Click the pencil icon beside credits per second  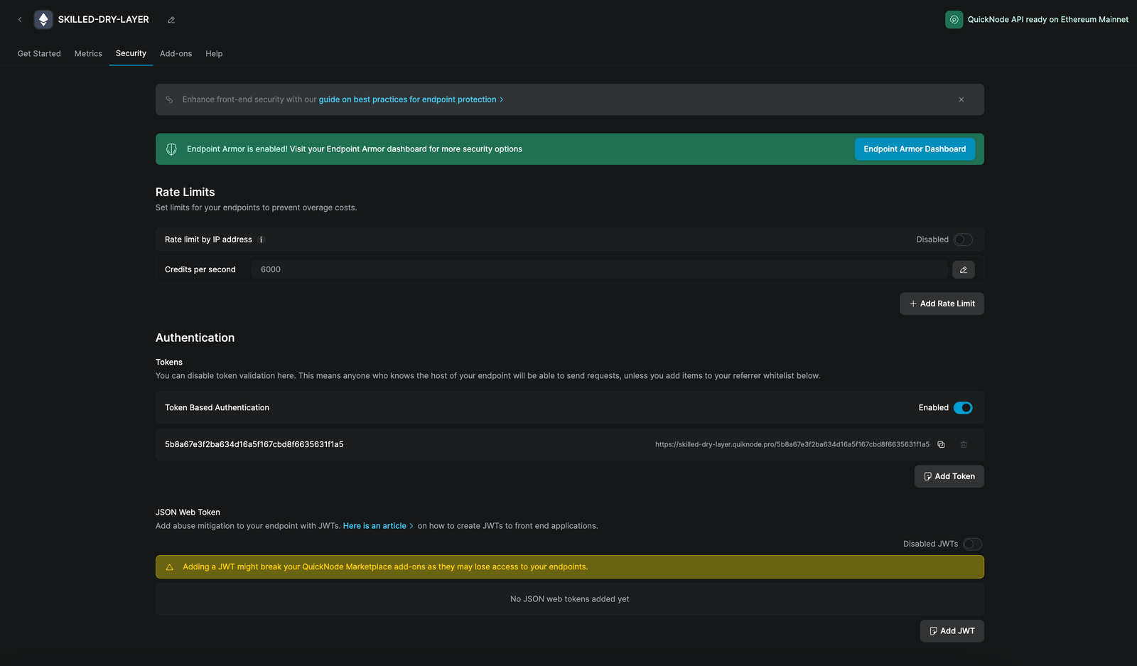(x=964, y=269)
